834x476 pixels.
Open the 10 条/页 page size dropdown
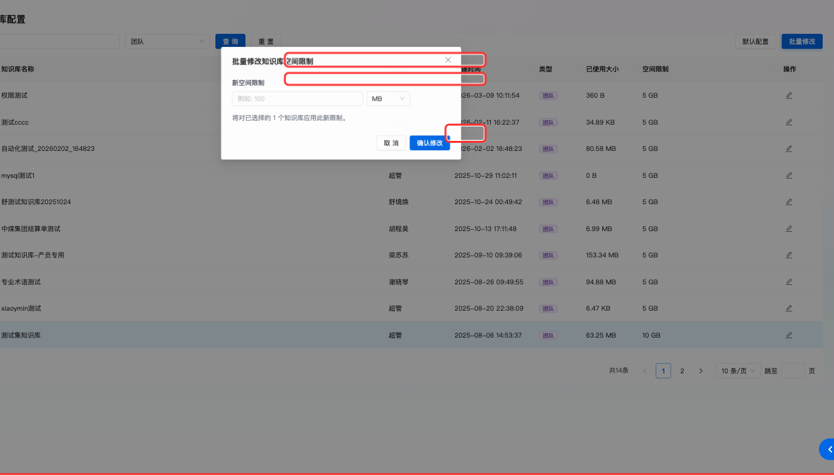click(x=738, y=371)
